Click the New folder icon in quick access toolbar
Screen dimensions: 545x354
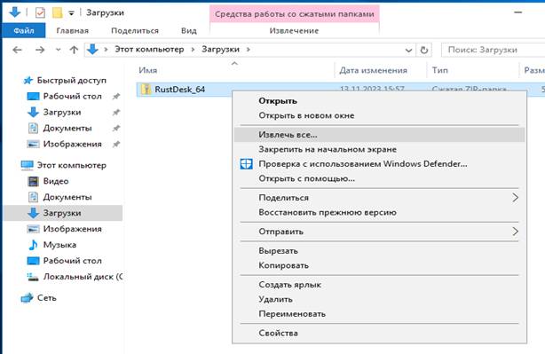(x=57, y=12)
